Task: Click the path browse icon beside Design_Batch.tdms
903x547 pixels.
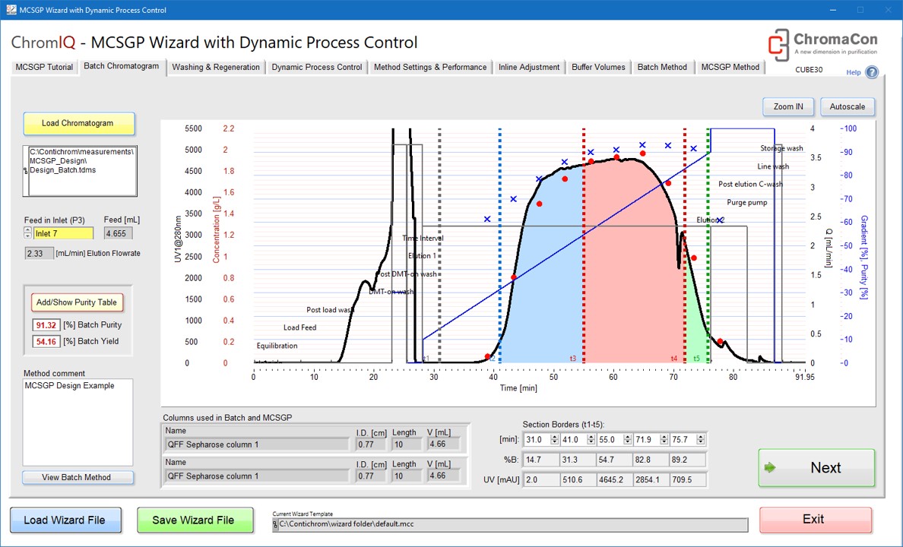Action: 27,170
